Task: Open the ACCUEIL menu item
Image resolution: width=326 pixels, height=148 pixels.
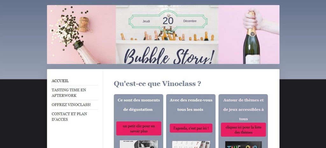Action: pyautogui.click(x=60, y=81)
